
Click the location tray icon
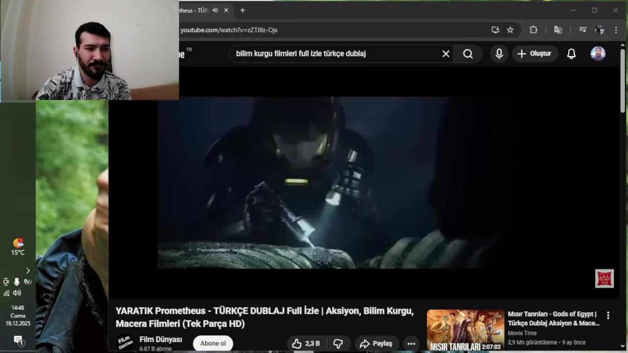pyautogui.click(x=28, y=281)
